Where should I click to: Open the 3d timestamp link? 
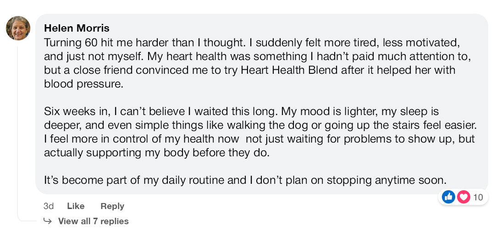coord(48,206)
